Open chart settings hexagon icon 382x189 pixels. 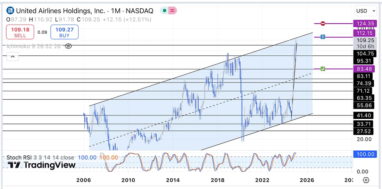[x=366, y=180]
